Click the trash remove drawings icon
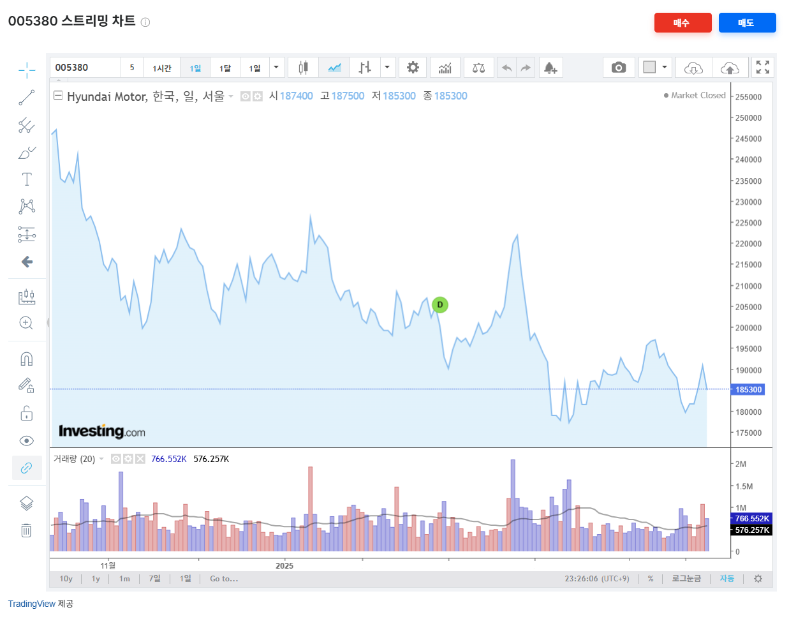Viewport: 789px width, 619px height. click(26, 530)
